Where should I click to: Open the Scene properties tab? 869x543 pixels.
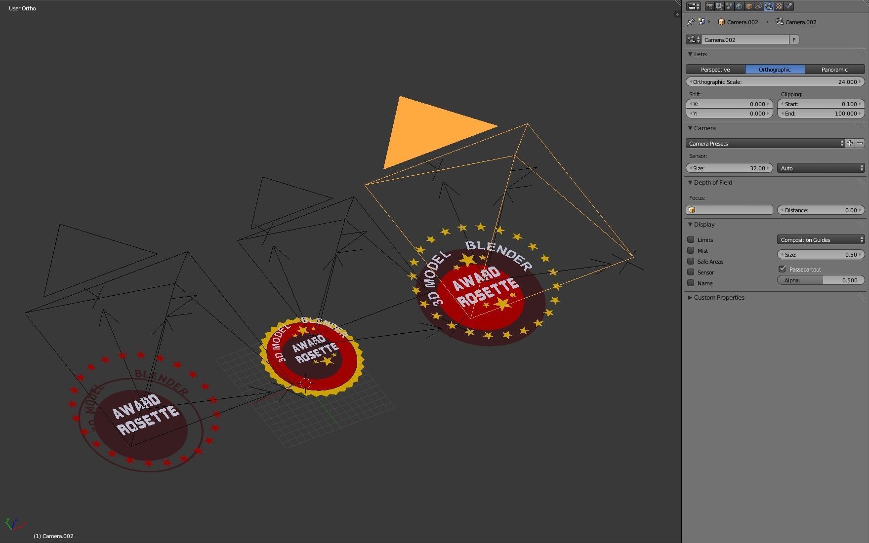tap(729, 6)
